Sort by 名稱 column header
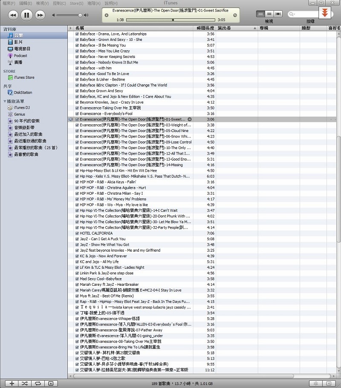The width and height of the screenshot is (341, 388). tap(133, 28)
